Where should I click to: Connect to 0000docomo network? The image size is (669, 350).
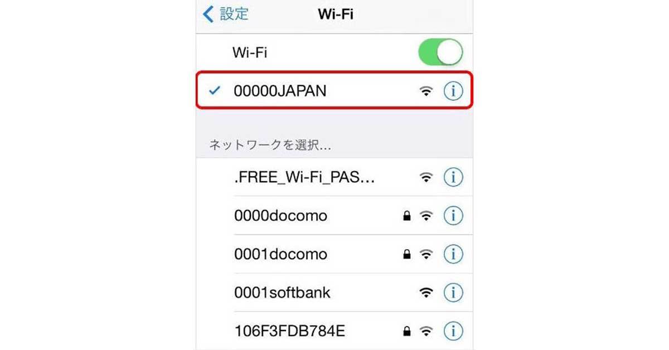tap(334, 216)
